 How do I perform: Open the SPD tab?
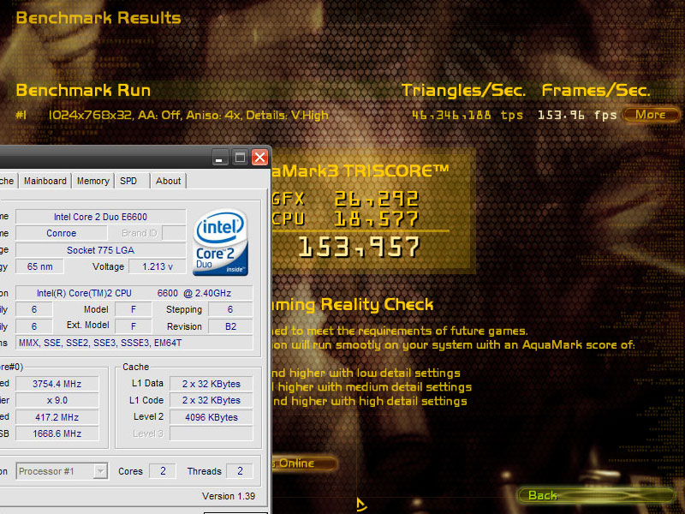pyautogui.click(x=128, y=181)
